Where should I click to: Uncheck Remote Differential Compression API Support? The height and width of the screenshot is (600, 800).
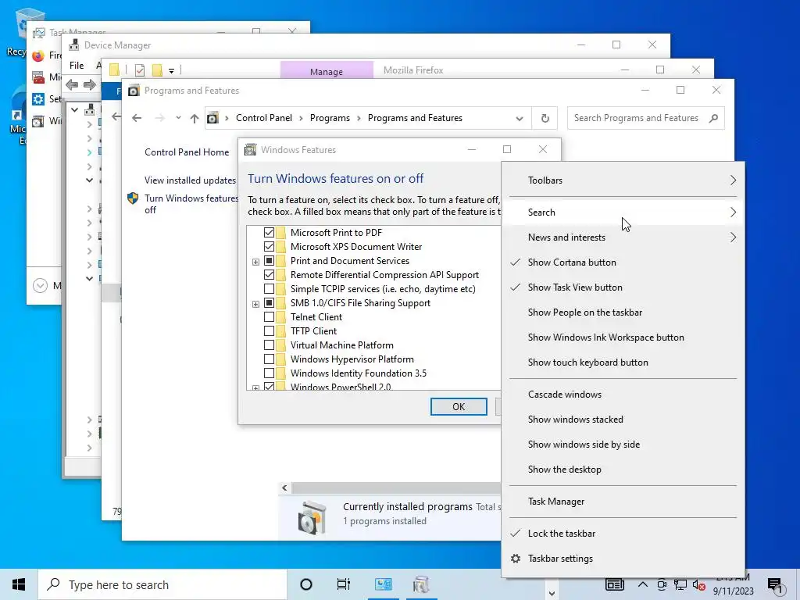pos(269,274)
